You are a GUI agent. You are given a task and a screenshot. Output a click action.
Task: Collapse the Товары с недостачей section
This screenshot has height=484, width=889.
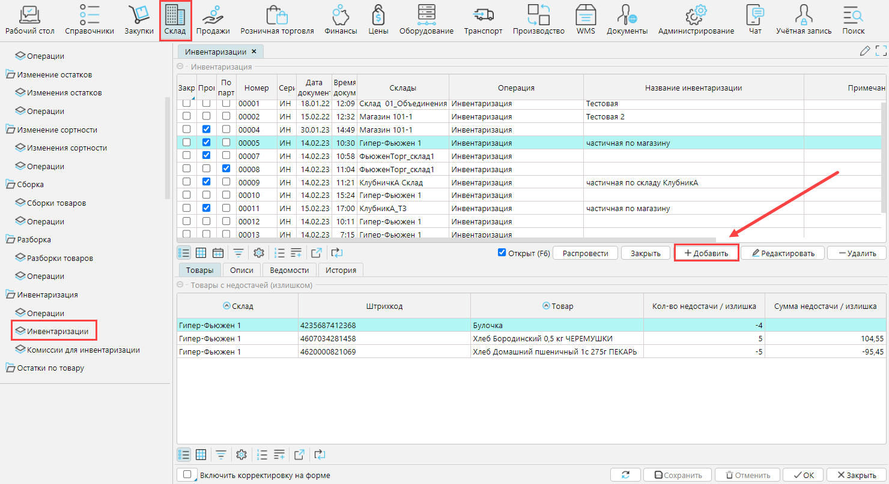point(180,285)
